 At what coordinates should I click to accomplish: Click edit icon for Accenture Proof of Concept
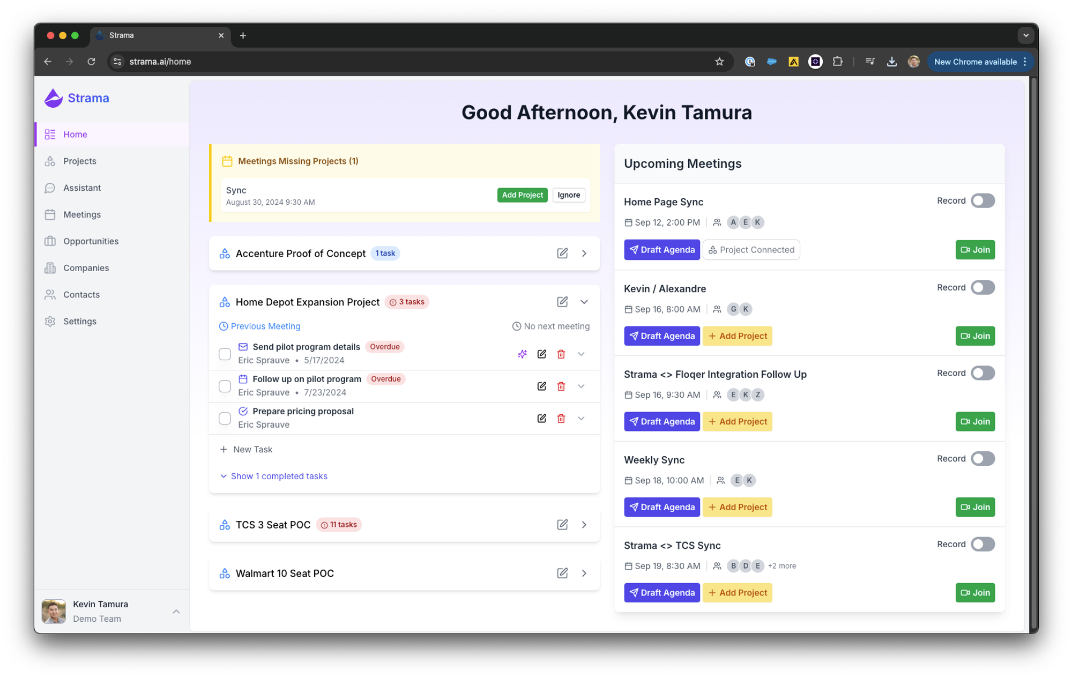[562, 254]
